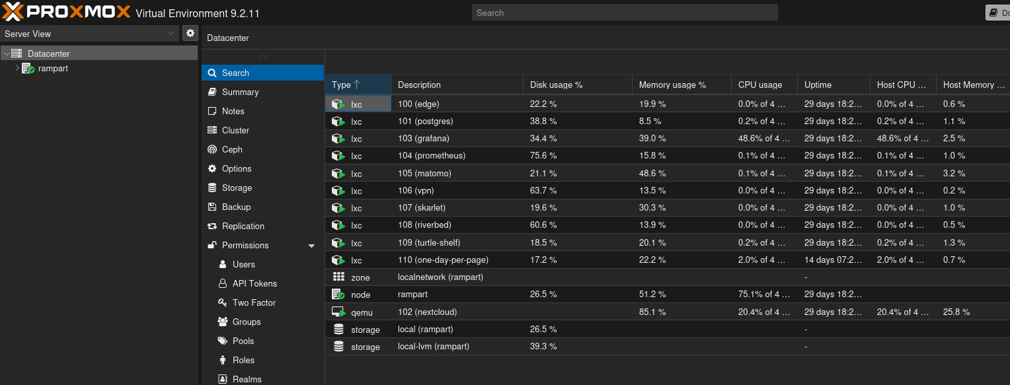Click the scroll-up arrow above the side menu
1010x385 pixels.
coord(263,57)
